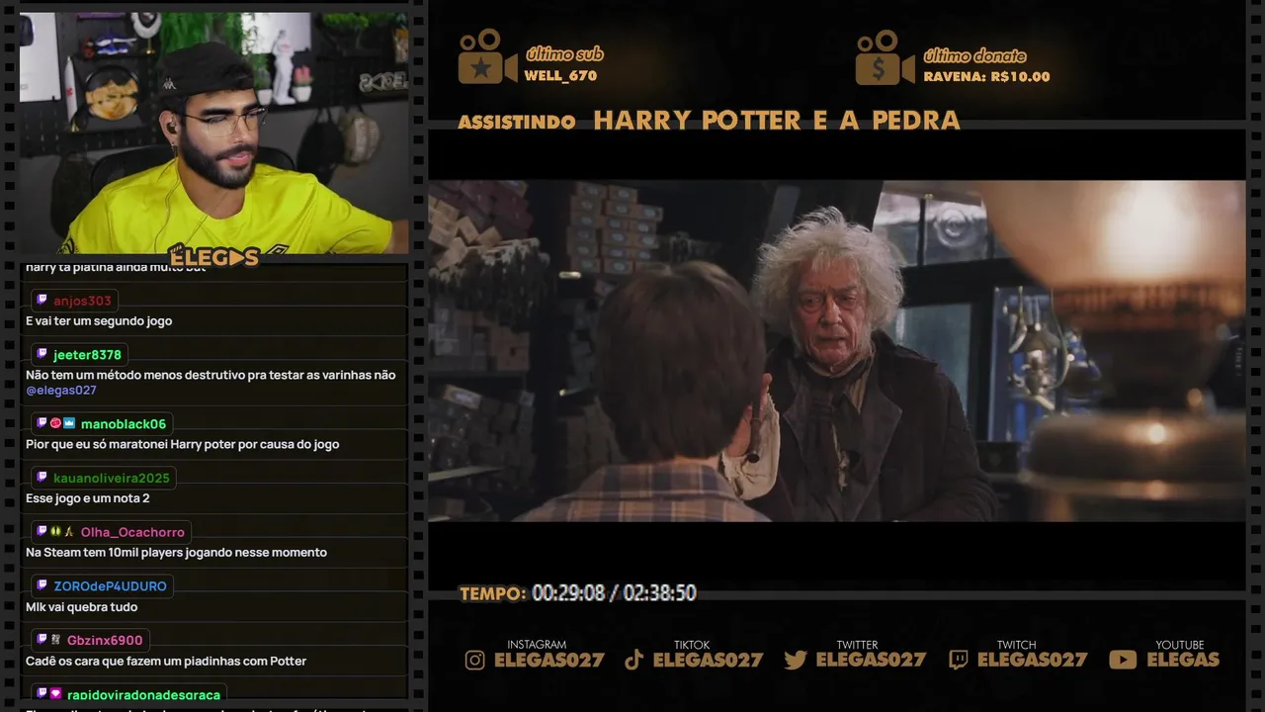Click gray badge next to Gbzinx6900 name

click(x=56, y=640)
